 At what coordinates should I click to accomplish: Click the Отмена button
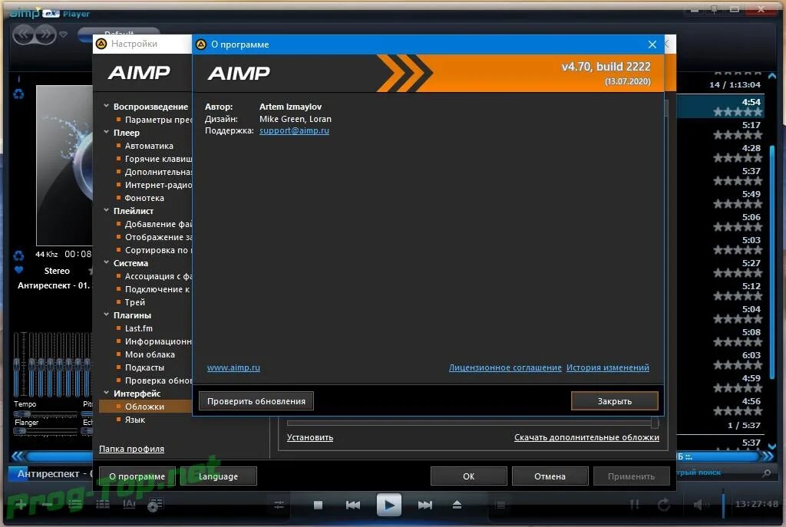[550, 476]
